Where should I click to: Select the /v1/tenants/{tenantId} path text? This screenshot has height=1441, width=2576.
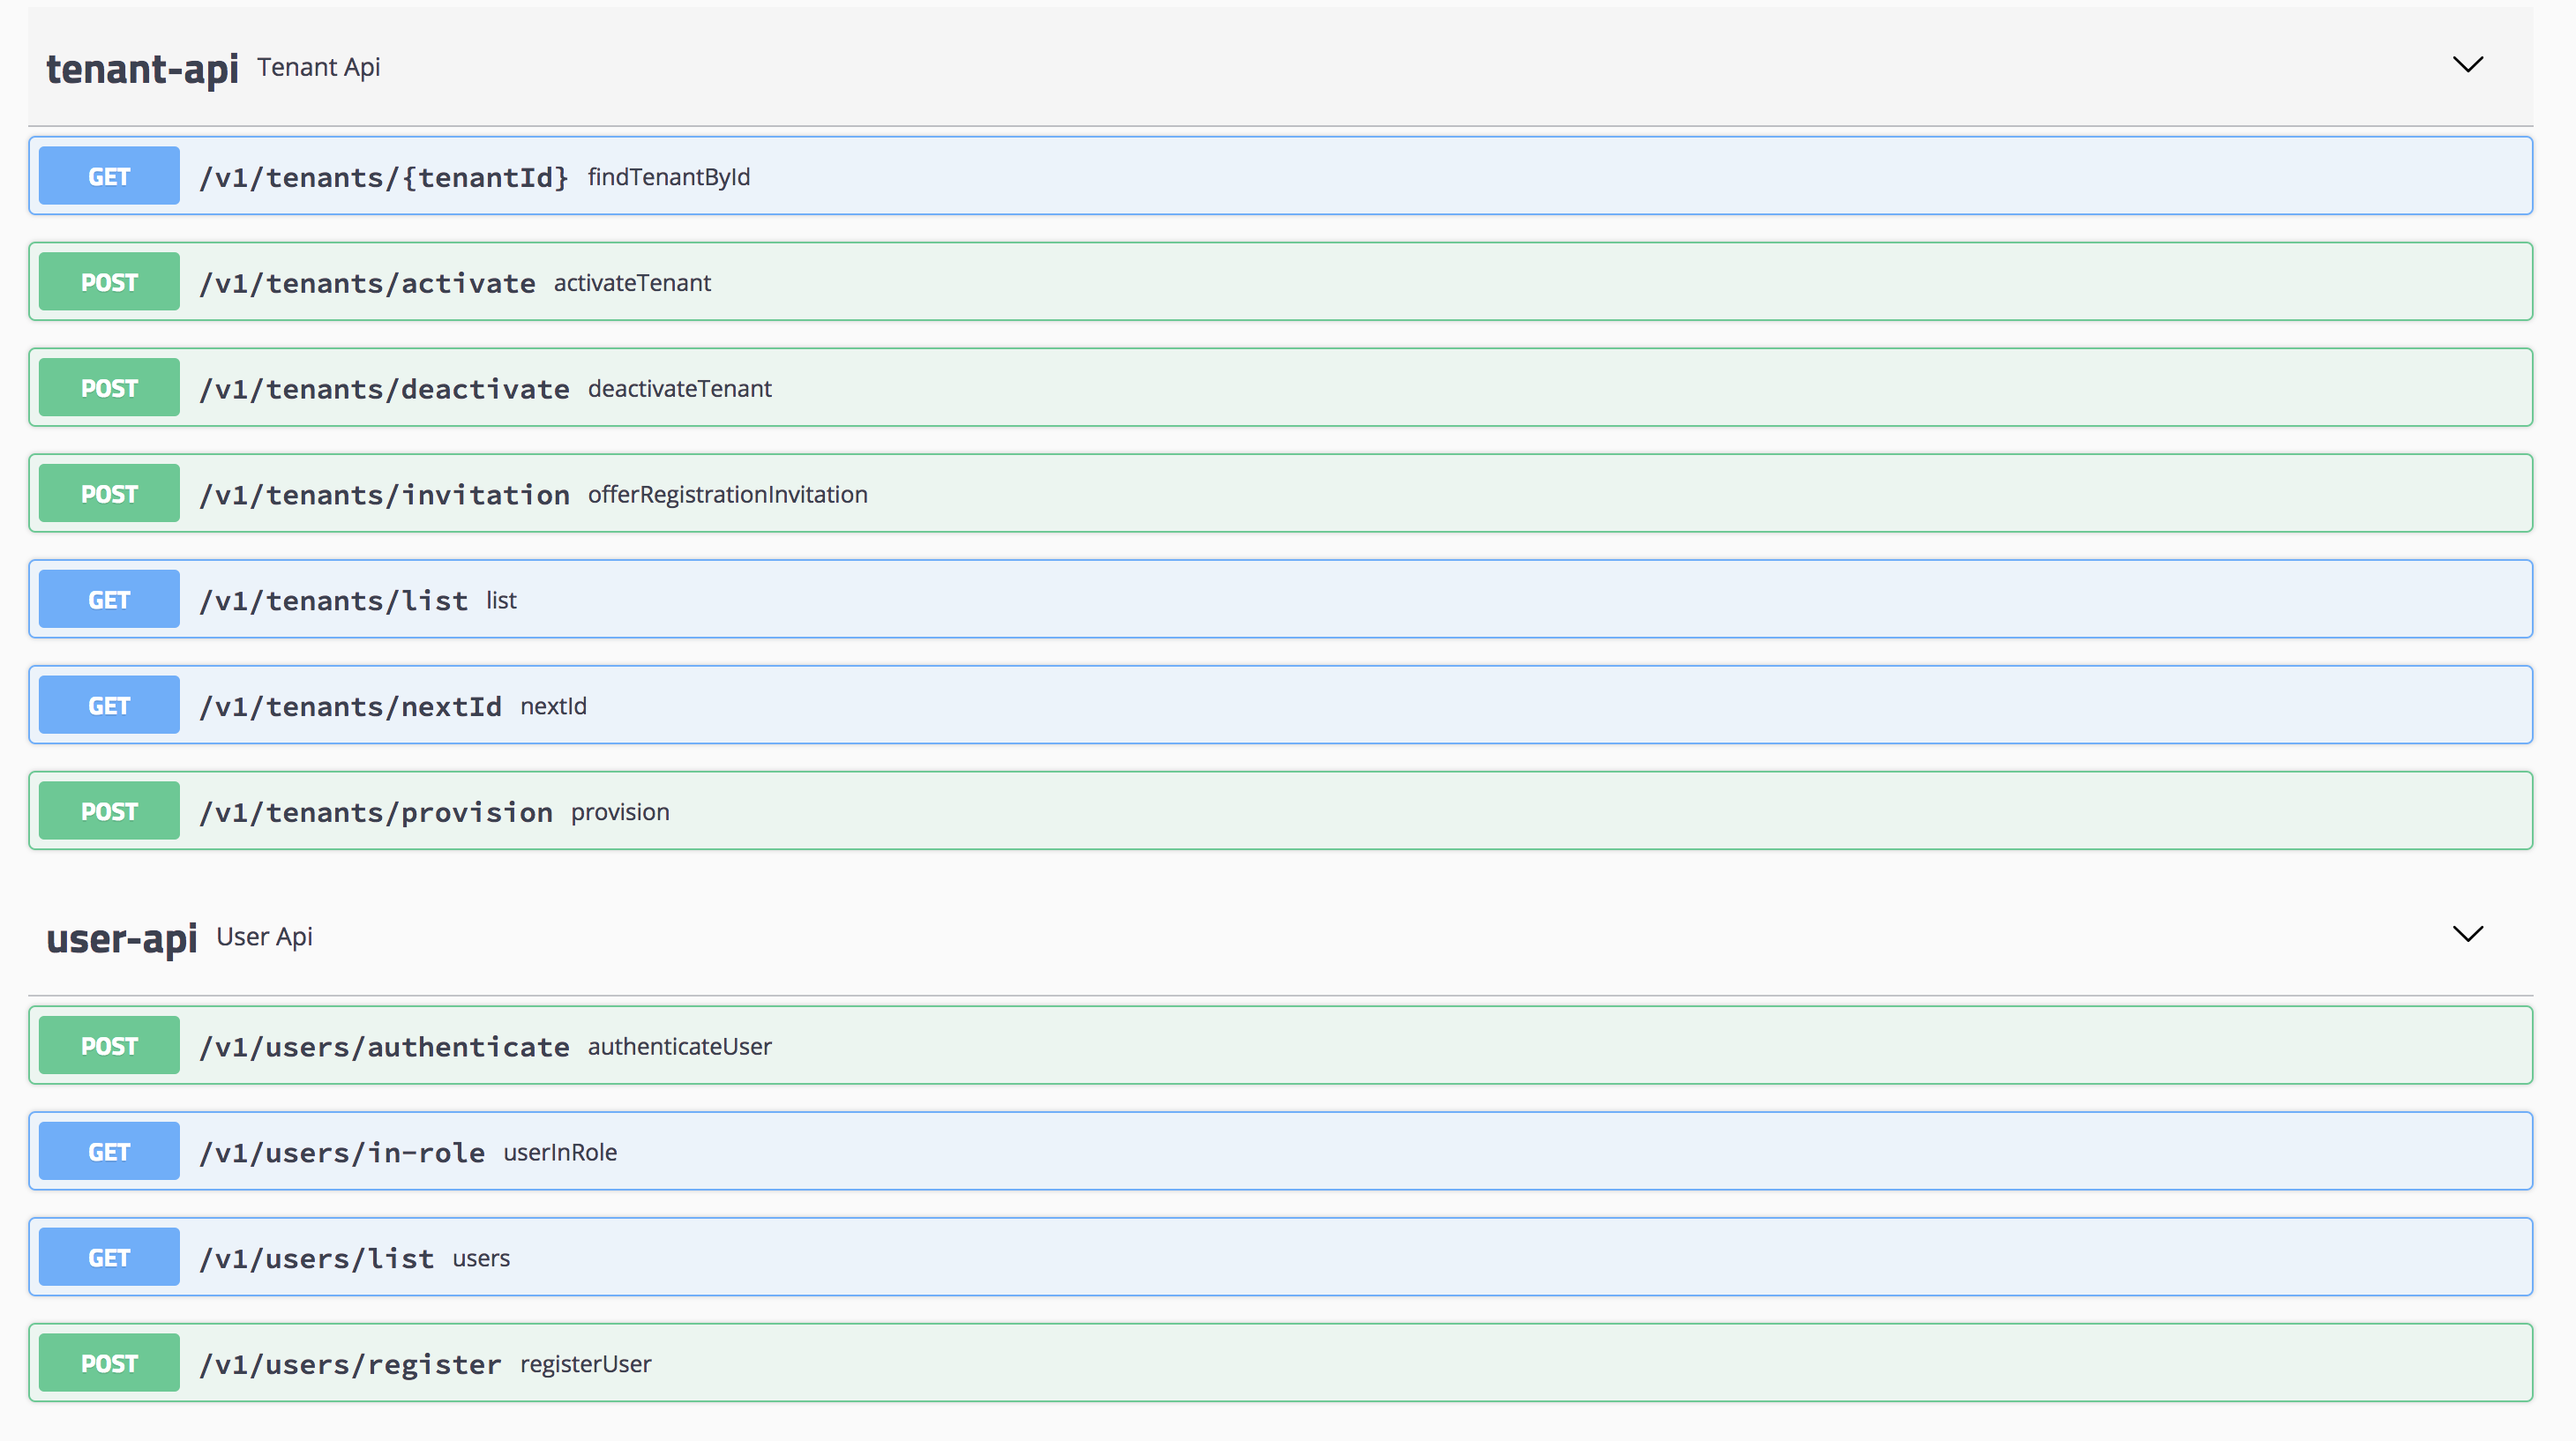[x=384, y=177]
